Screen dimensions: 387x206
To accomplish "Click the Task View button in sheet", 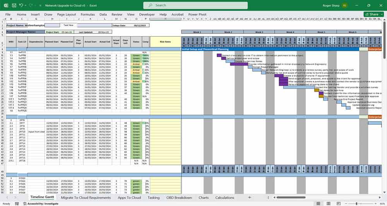I will coord(68,25).
